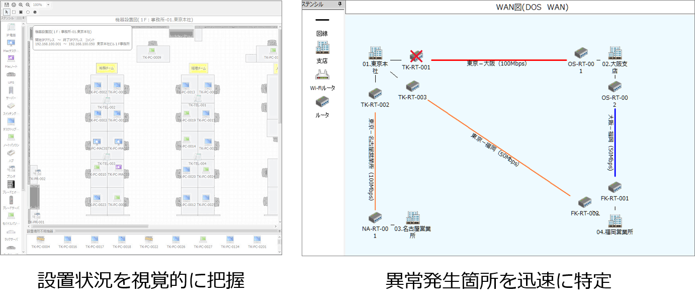Select the プリンタ stencil icon

(11, 169)
